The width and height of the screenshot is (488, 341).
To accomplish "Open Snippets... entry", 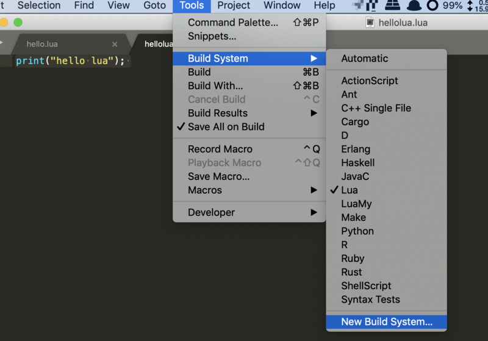I will (249, 36).
